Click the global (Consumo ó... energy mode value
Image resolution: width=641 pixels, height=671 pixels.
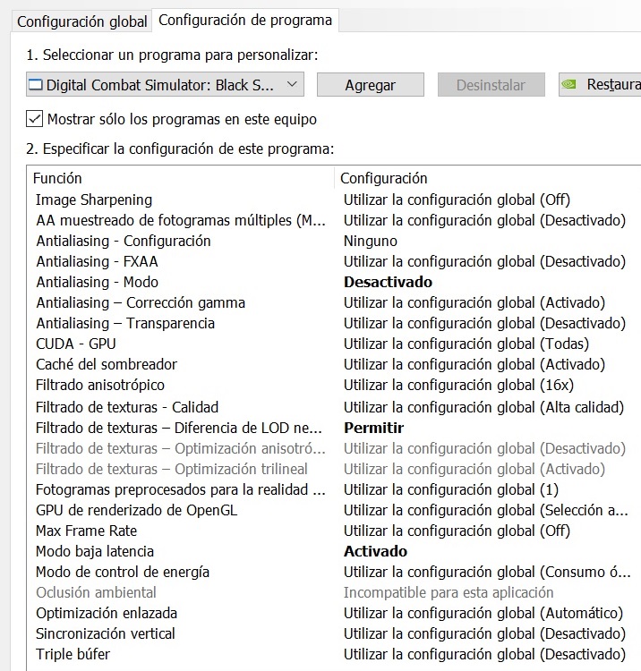click(x=487, y=572)
